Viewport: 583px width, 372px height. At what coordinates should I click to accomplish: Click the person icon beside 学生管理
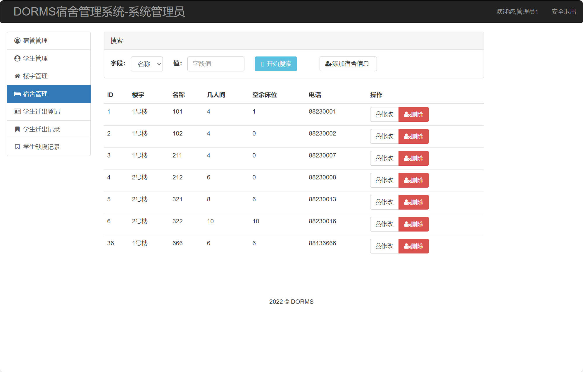[17, 59]
